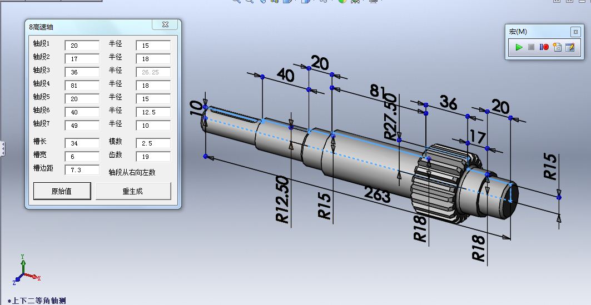Run macro with the green play icon
This screenshot has height=305, width=591.
pos(519,47)
